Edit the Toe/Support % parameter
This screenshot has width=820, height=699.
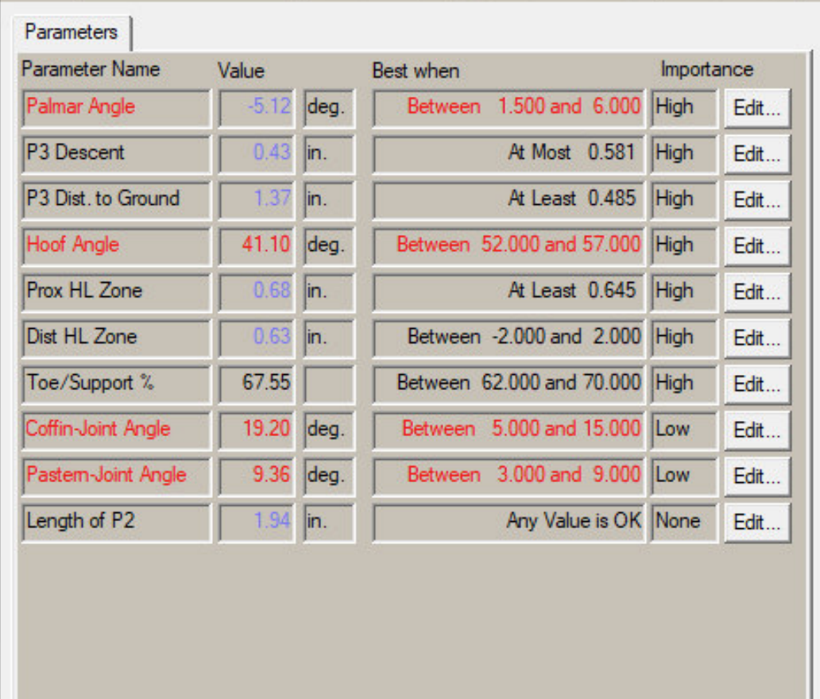pos(756,384)
